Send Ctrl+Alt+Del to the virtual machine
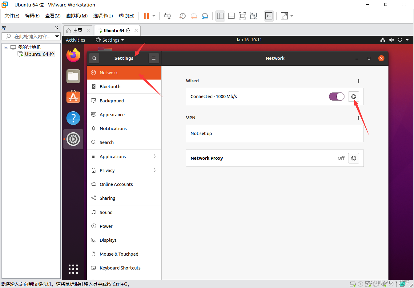 click(167, 16)
